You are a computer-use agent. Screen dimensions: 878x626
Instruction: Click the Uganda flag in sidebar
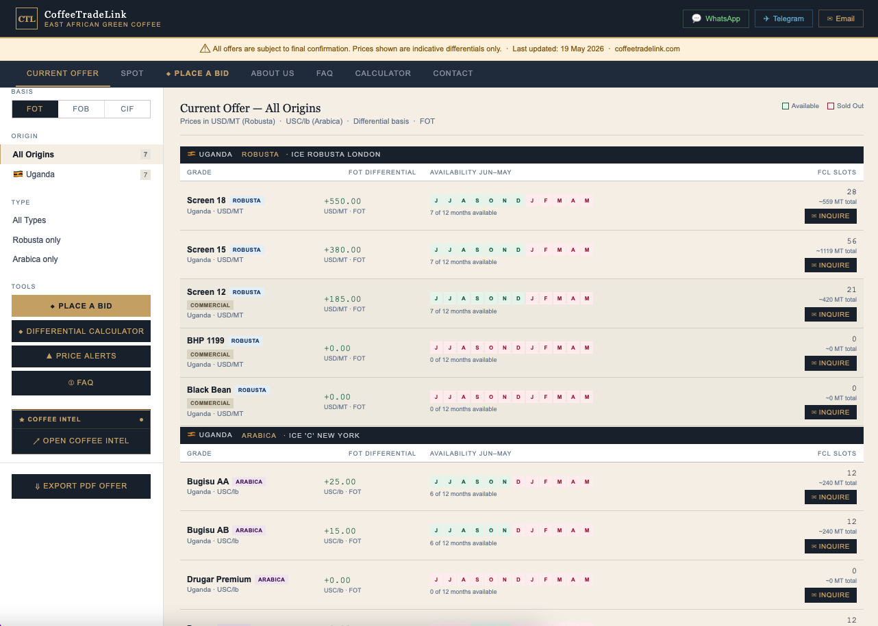click(x=18, y=174)
